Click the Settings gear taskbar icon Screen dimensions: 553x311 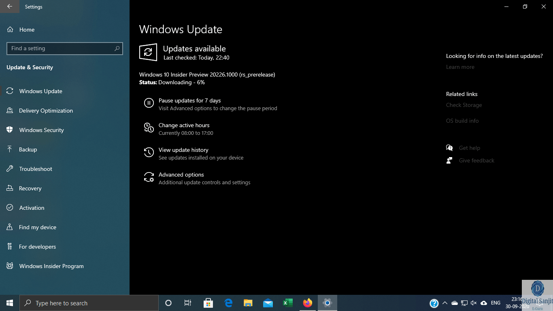(328, 303)
